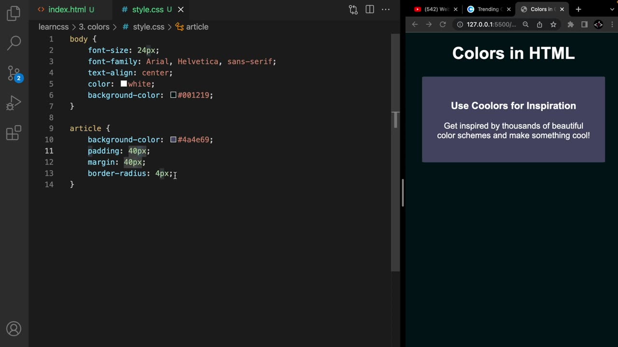Click the learncss breadcrumb
The height and width of the screenshot is (347, 618).
(54, 27)
